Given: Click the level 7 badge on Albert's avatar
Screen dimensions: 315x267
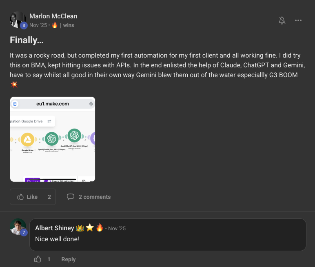Looking at the screenshot, I should pos(24,232).
